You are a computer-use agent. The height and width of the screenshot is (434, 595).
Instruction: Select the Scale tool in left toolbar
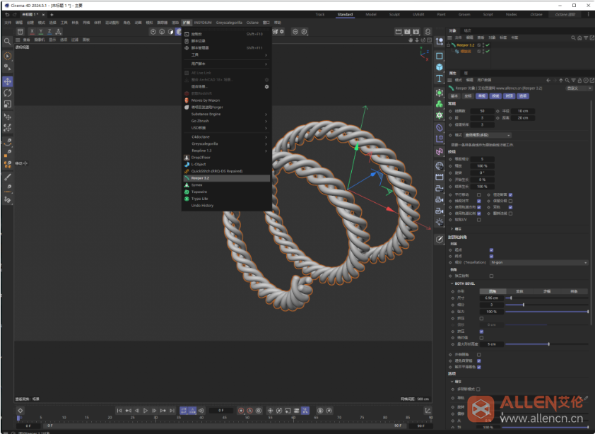pyautogui.click(x=8, y=104)
